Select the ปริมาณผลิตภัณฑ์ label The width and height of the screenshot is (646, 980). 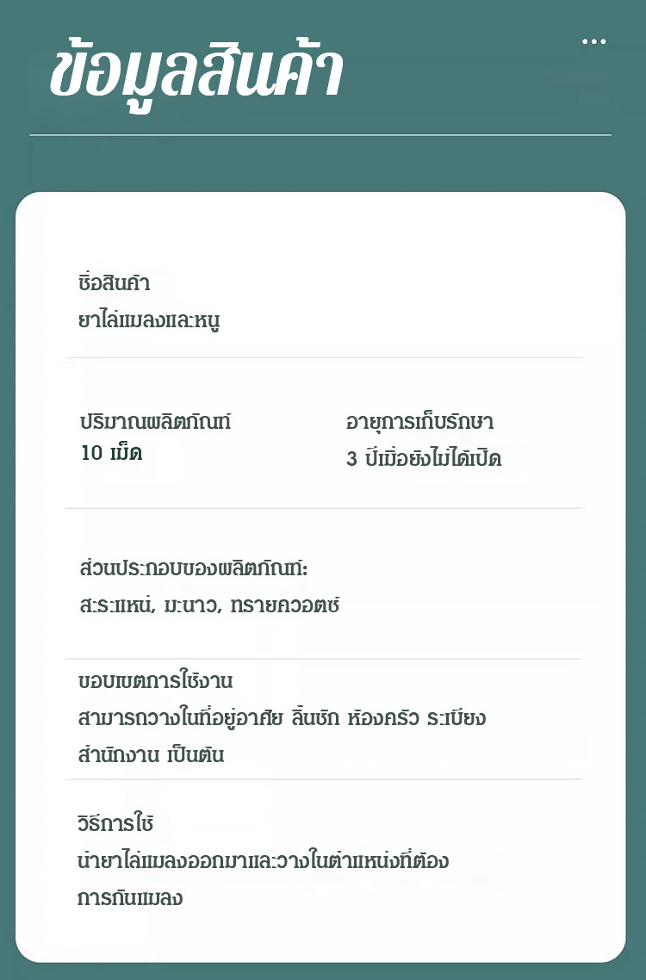pos(155,422)
